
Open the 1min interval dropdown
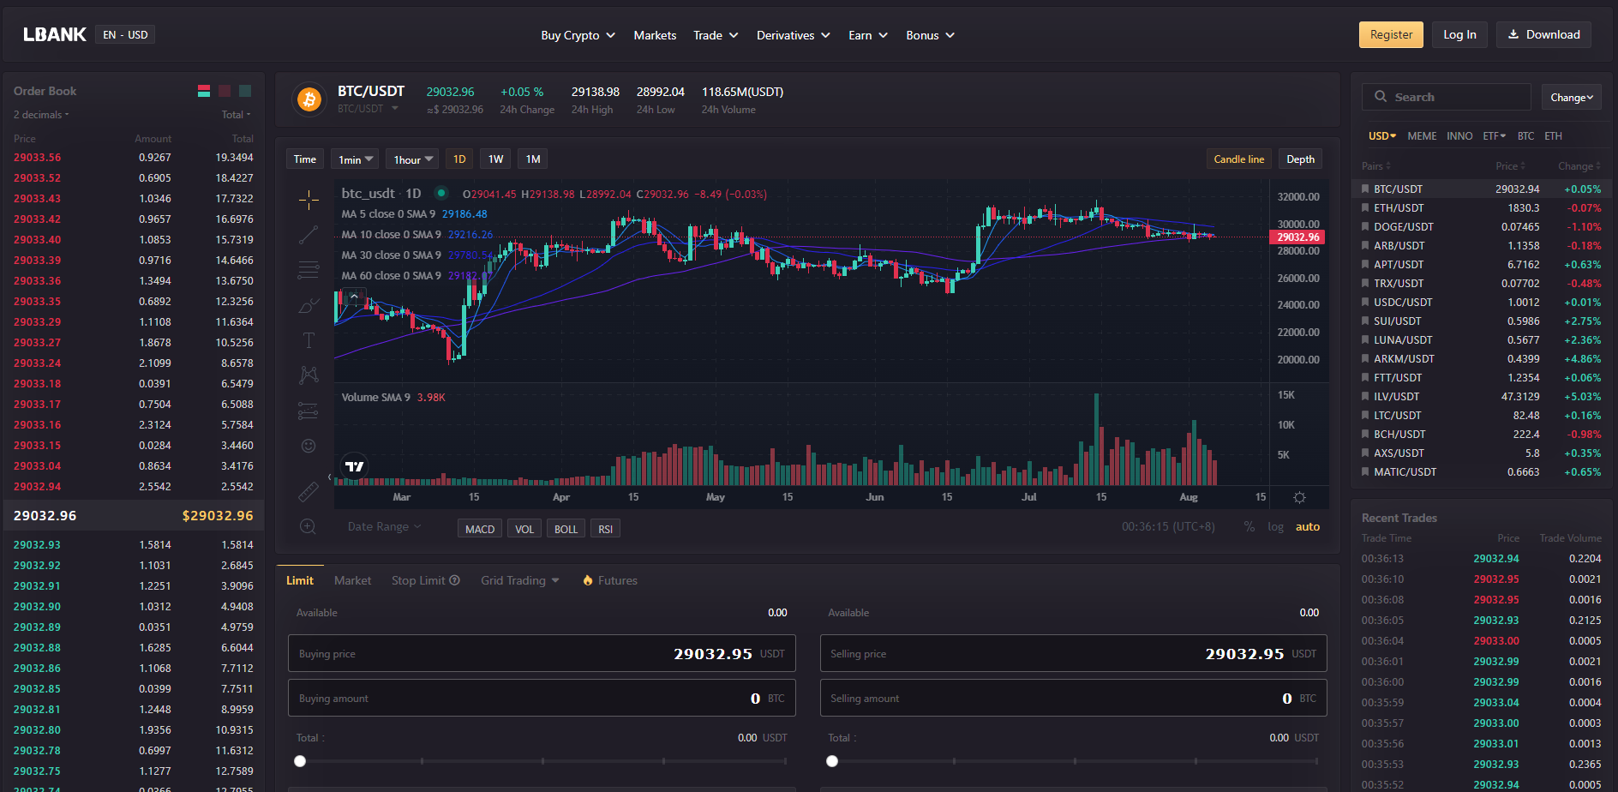355,159
